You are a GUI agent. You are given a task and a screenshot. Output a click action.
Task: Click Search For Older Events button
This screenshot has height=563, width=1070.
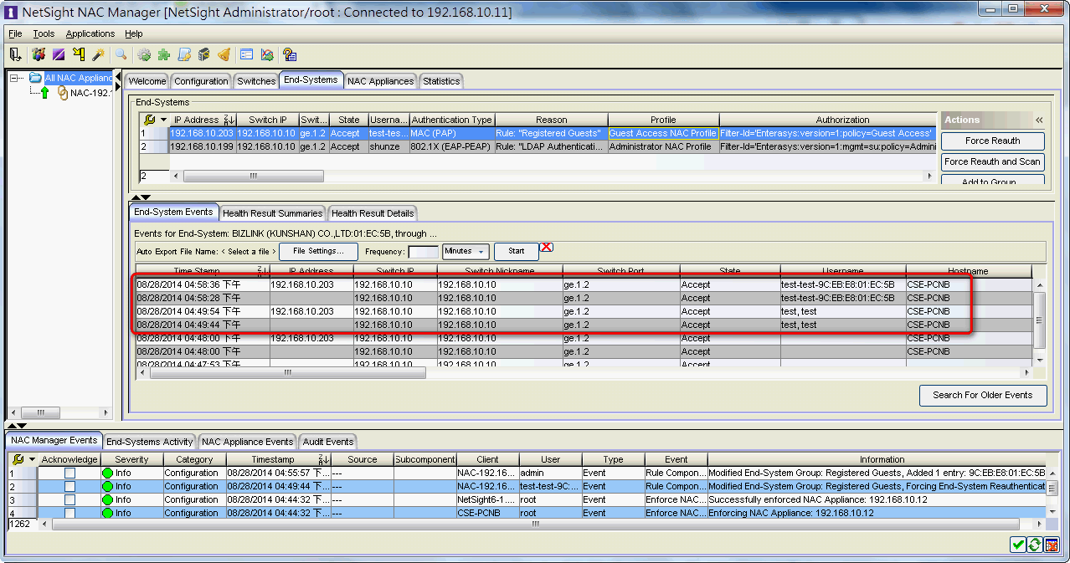983,395
